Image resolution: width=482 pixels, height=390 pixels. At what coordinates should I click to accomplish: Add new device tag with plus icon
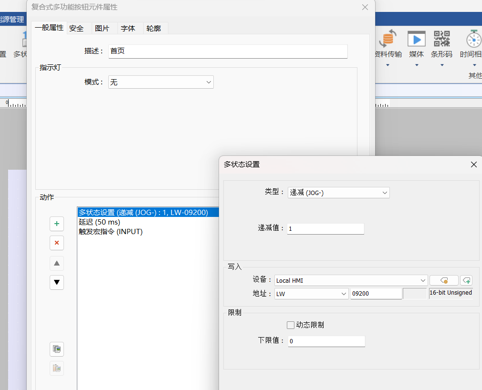click(466, 280)
